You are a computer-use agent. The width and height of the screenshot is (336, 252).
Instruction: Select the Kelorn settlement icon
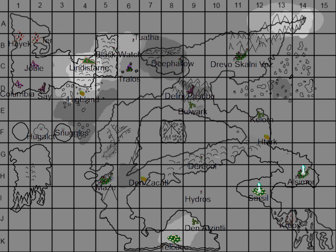pyautogui.click(x=260, y=114)
